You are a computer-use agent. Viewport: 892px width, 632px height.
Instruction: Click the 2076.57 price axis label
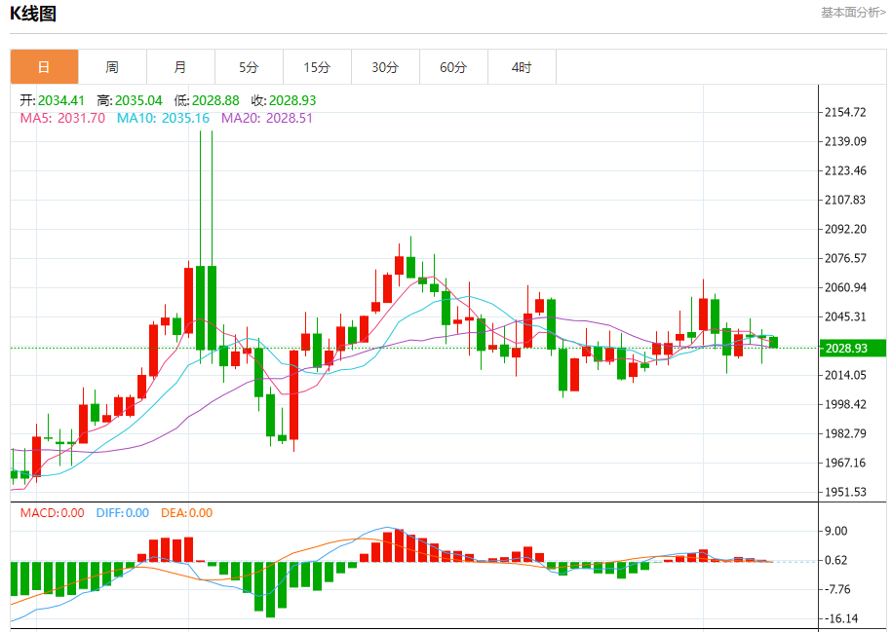pyautogui.click(x=845, y=258)
